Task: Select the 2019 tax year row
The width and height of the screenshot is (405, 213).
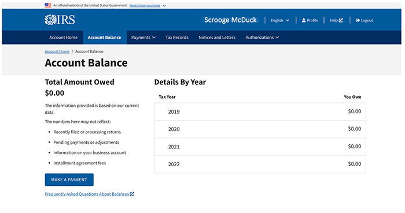Action: 260,111
